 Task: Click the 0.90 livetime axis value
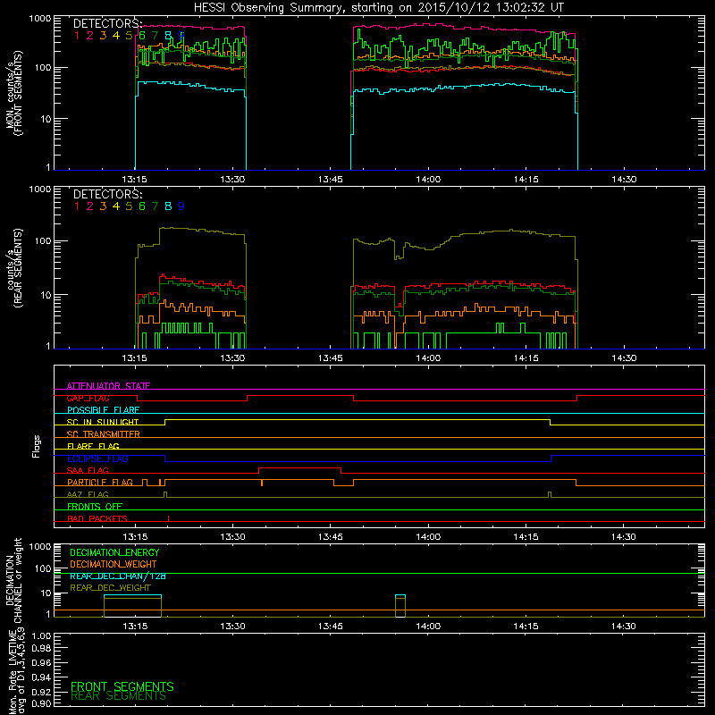point(41,703)
